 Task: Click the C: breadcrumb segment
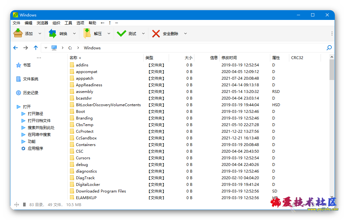click(x=70, y=48)
